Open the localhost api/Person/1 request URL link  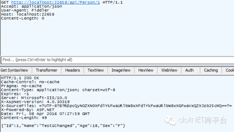coord(56,3)
